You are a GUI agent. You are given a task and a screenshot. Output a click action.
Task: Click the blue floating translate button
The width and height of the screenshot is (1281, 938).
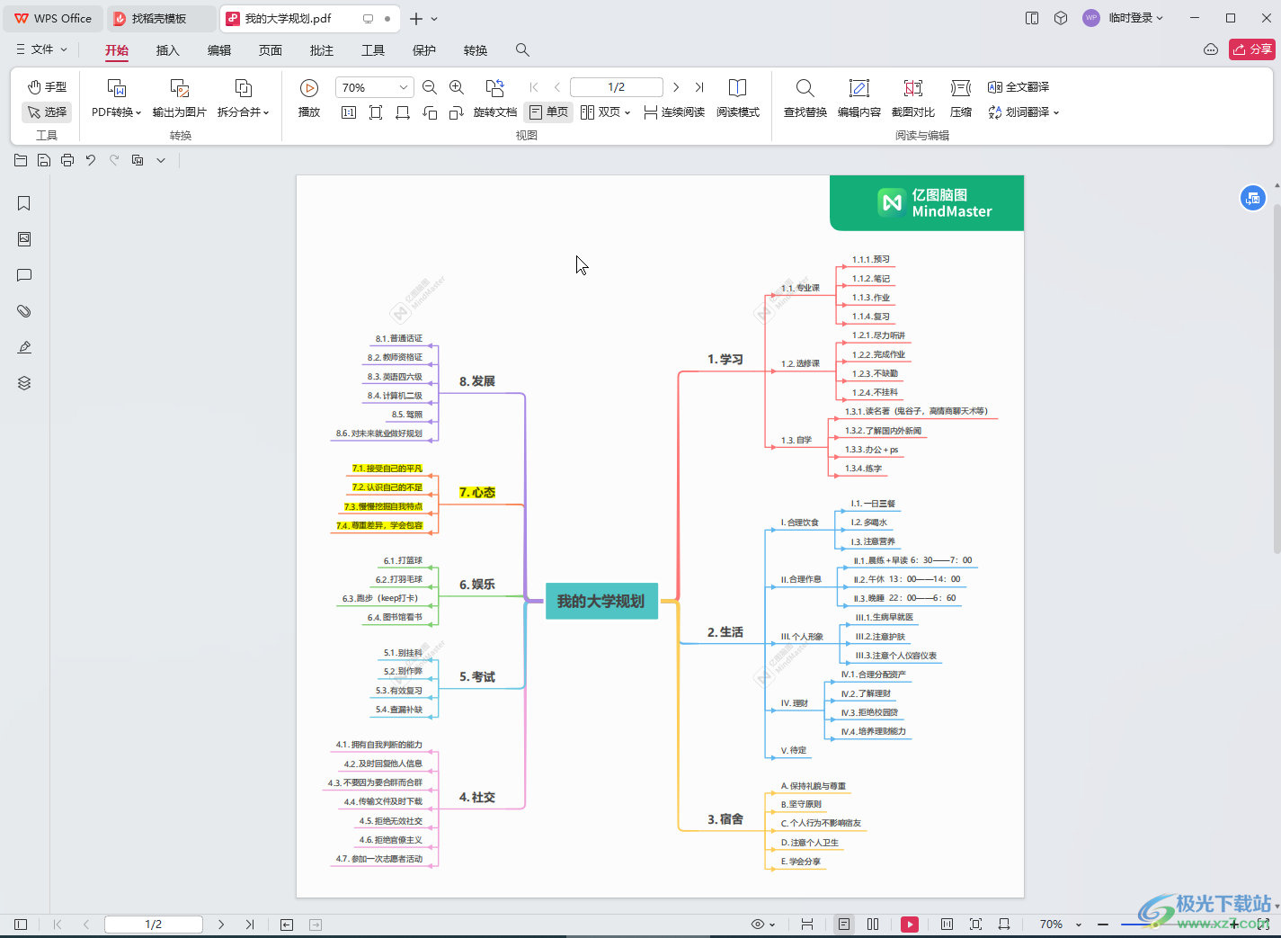point(1253,198)
